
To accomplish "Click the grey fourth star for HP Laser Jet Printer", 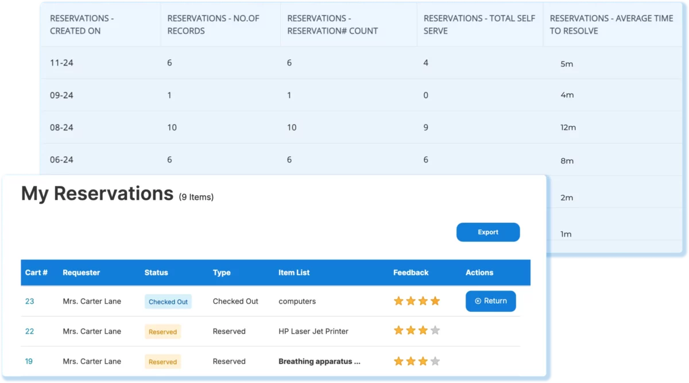I will pos(435,331).
